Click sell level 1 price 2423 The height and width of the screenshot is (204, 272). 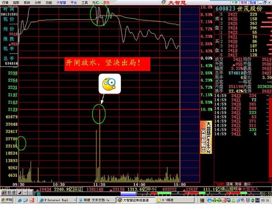233,32
